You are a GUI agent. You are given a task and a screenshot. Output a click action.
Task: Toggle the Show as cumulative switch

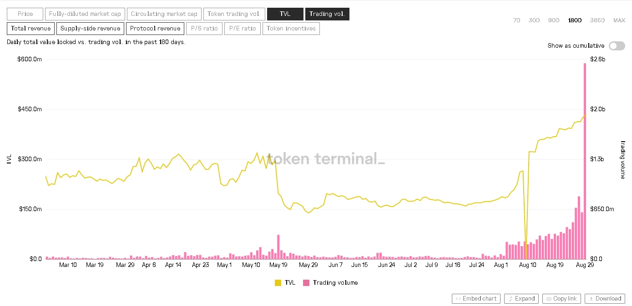coord(617,45)
